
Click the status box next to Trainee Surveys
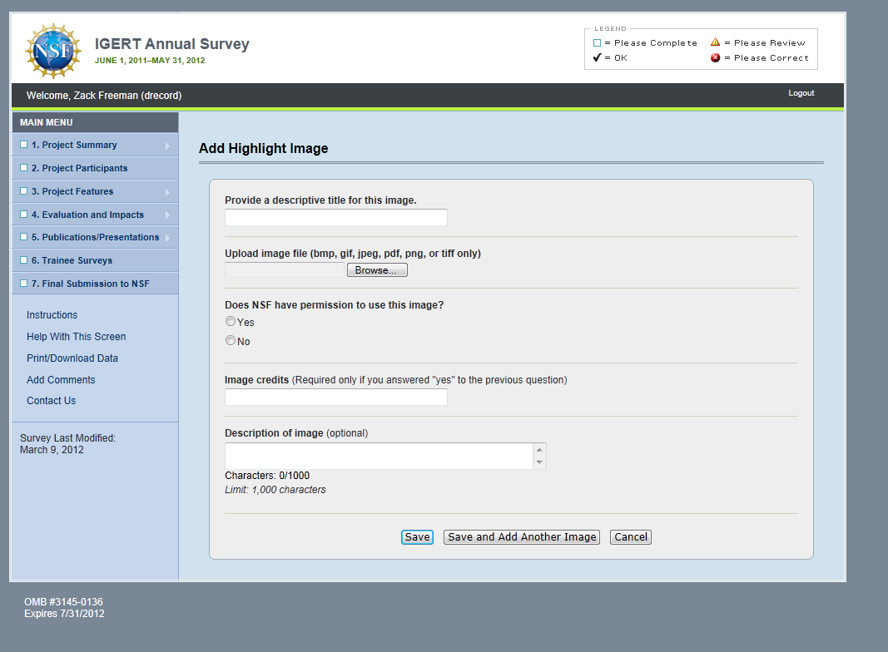pyautogui.click(x=24, y=260)
